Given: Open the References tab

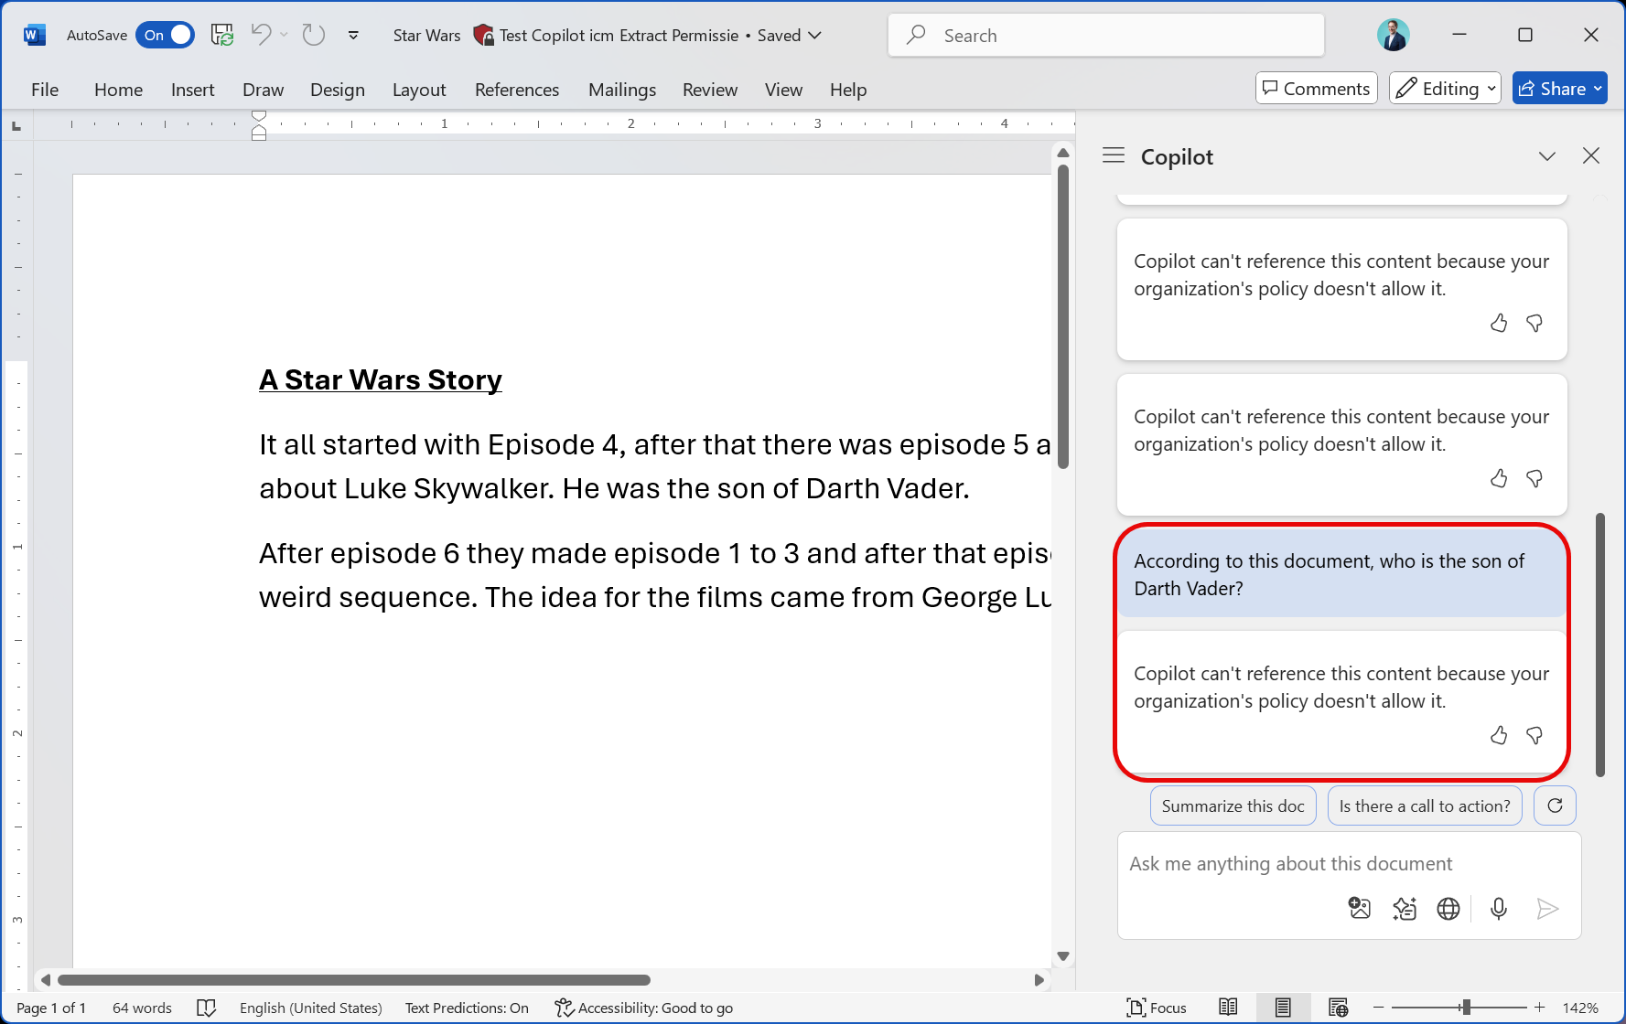Looking at the screenshot, I should click(516, 90).
